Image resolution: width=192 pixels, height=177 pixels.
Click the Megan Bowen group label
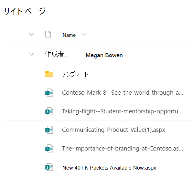pos(104,55)
